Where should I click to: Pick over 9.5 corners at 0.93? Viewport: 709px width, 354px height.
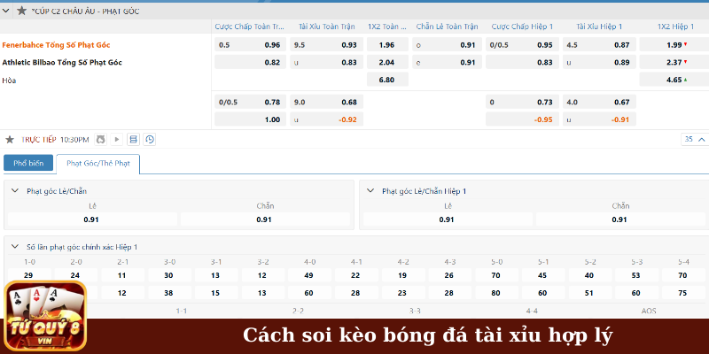pyautogui.click(x=326, y=45)
